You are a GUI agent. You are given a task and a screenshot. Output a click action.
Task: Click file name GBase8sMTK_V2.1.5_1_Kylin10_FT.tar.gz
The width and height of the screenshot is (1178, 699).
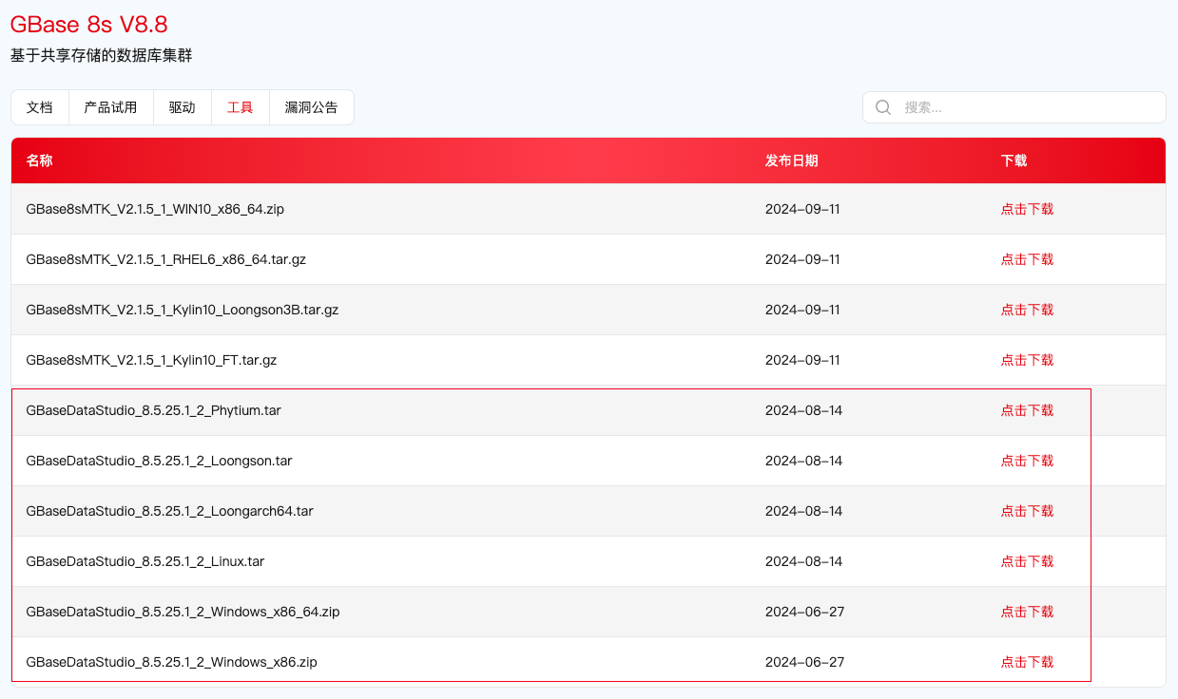151,360
